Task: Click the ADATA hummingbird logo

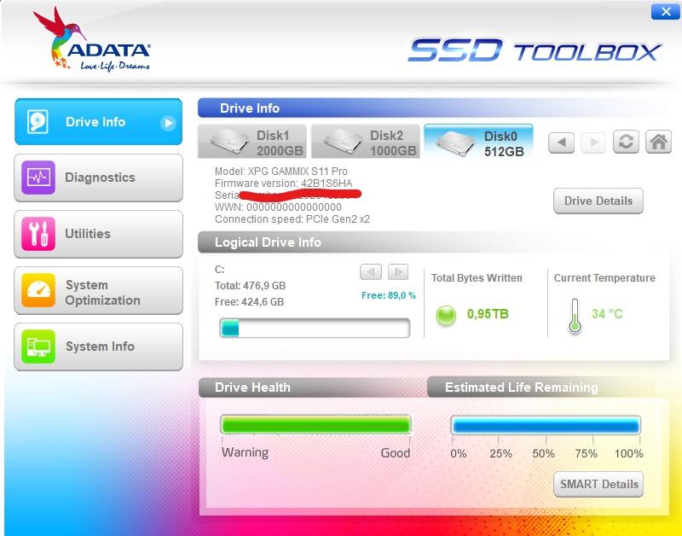Action: point(92,39)
